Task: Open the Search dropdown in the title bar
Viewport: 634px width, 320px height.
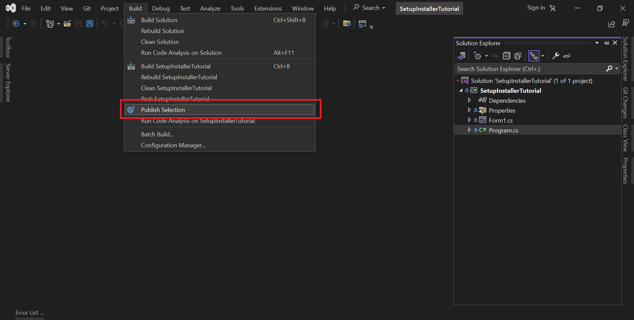Action: coord(369,8)
